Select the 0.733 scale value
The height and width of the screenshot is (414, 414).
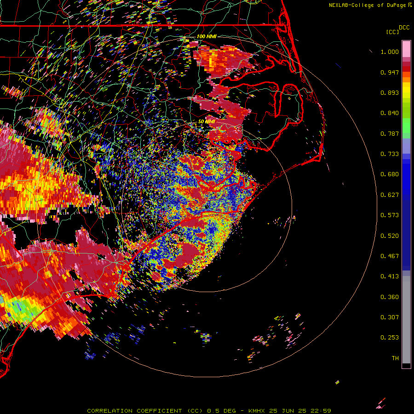[x=390, y=154]
